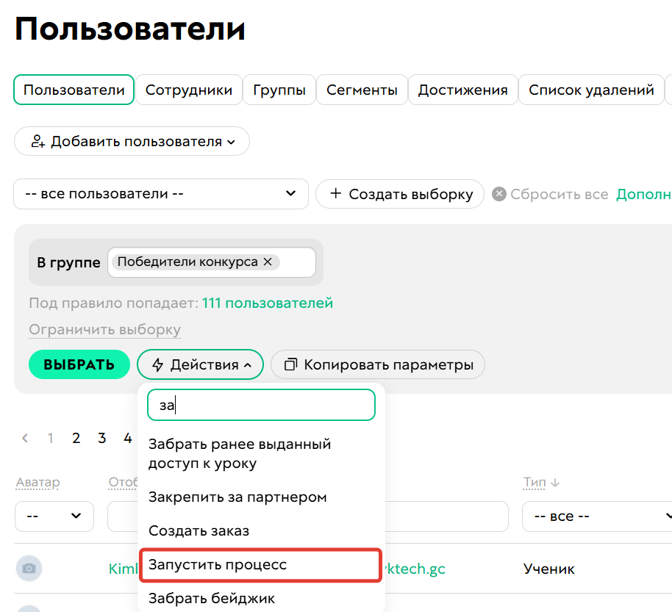This screenshot has width=672, height=612.
Task: Click the Ограничить выборку link
Action: 104,330
